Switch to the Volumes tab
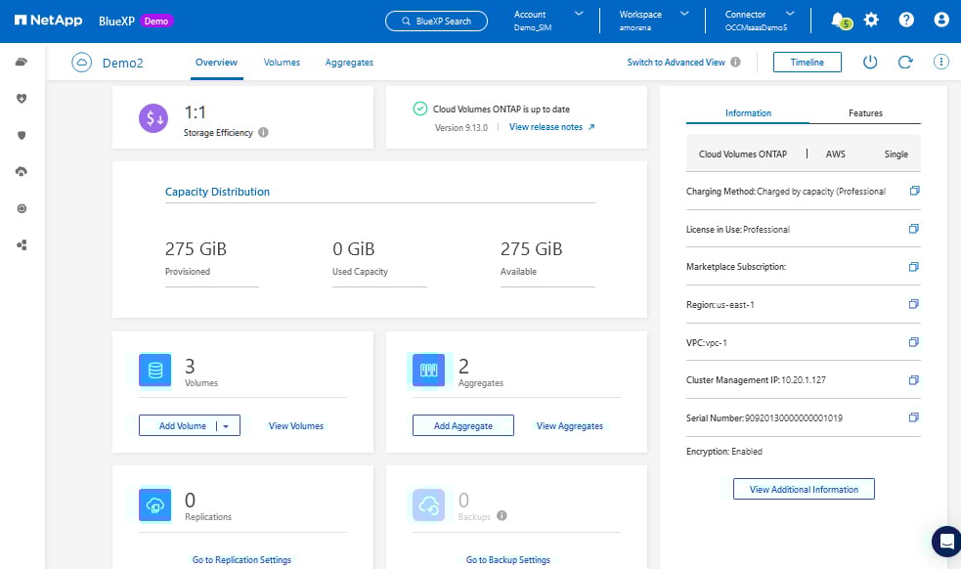This screenshot has height=569, width=961. tap(282, 63)
